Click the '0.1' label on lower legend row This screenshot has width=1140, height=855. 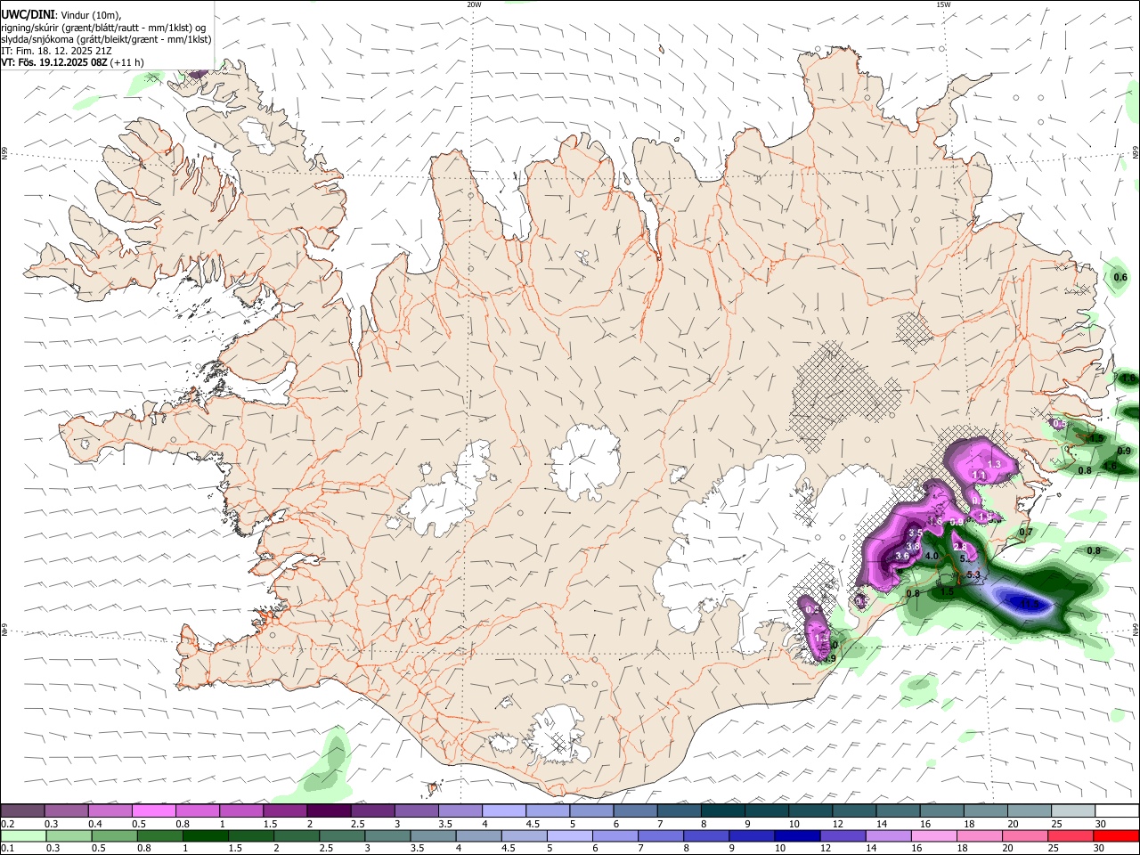click(x=7, y=849)
